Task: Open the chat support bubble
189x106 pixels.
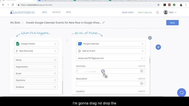Action: 182,93
